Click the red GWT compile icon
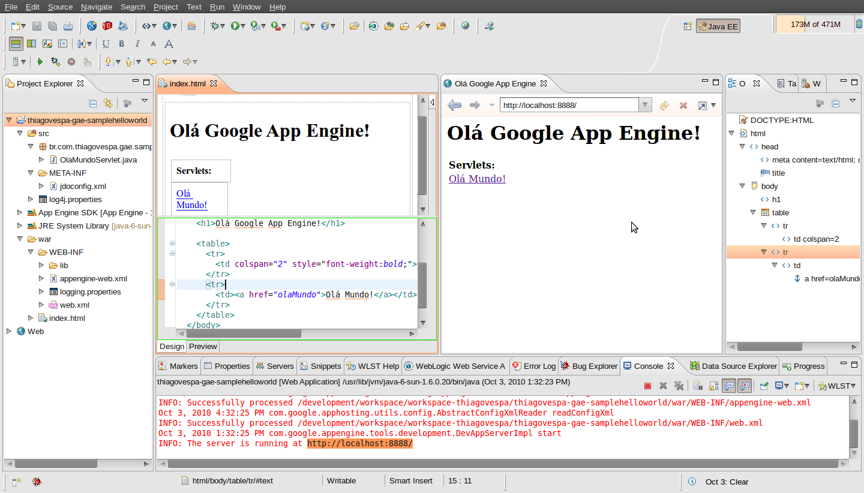Image resolution: width=864 pixels, height=493 pixels. [x=107, y=26]
